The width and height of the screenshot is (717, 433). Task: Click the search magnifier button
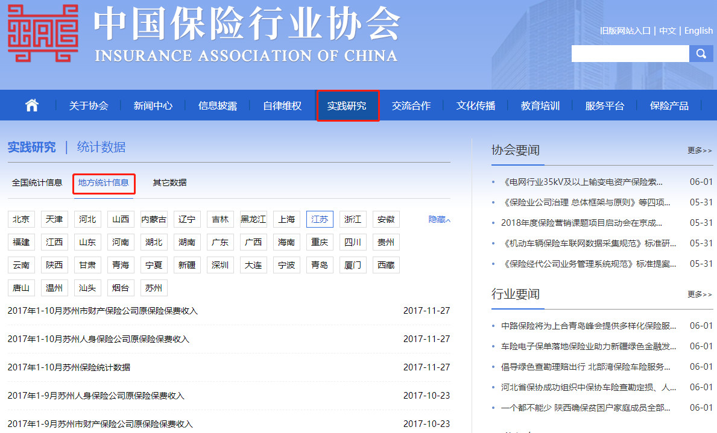(x=701, y=54)
